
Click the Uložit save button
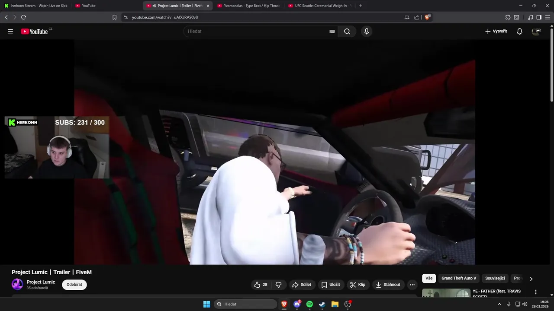click(x=331, y=285)
